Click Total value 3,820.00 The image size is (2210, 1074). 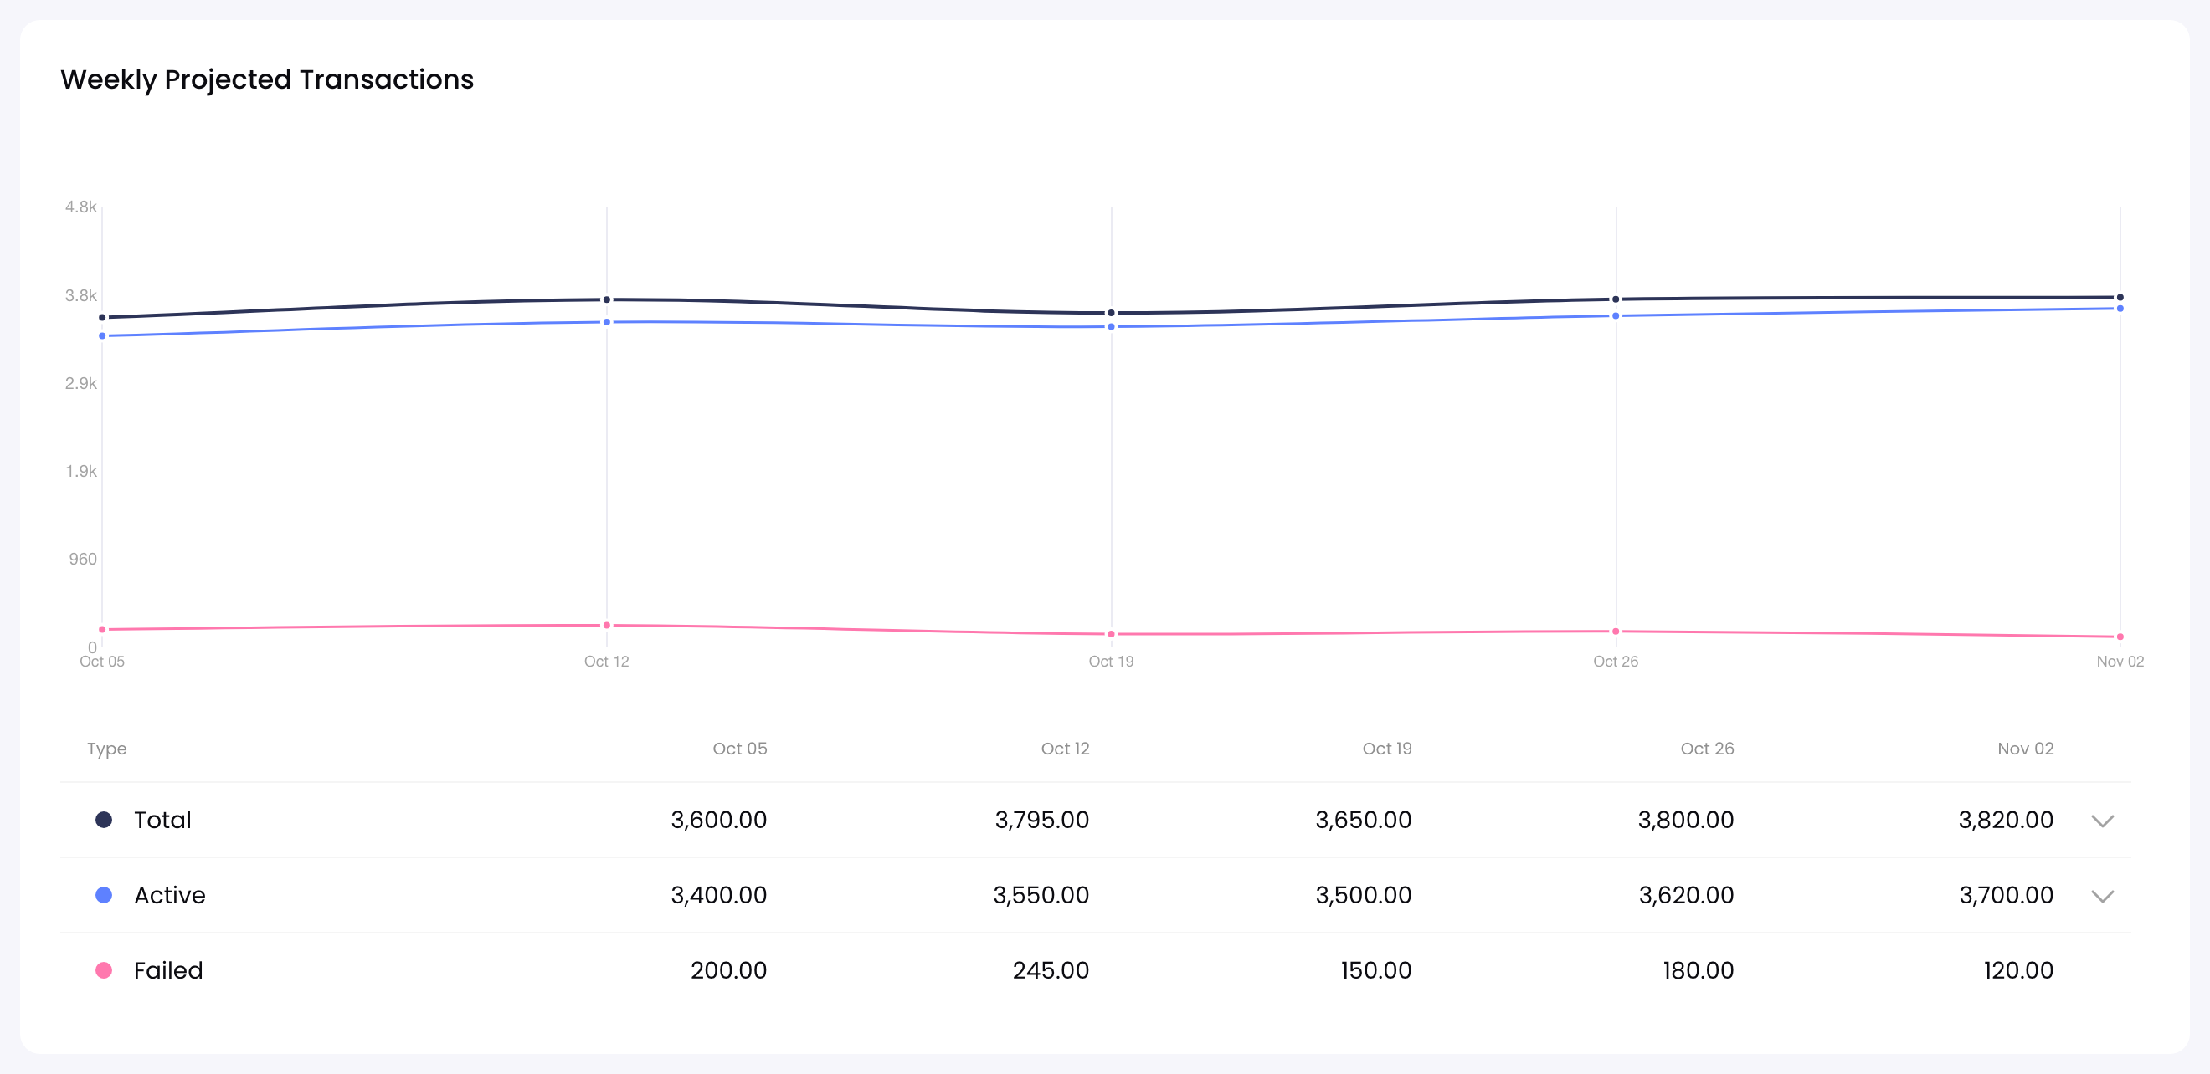[2006, 820]
